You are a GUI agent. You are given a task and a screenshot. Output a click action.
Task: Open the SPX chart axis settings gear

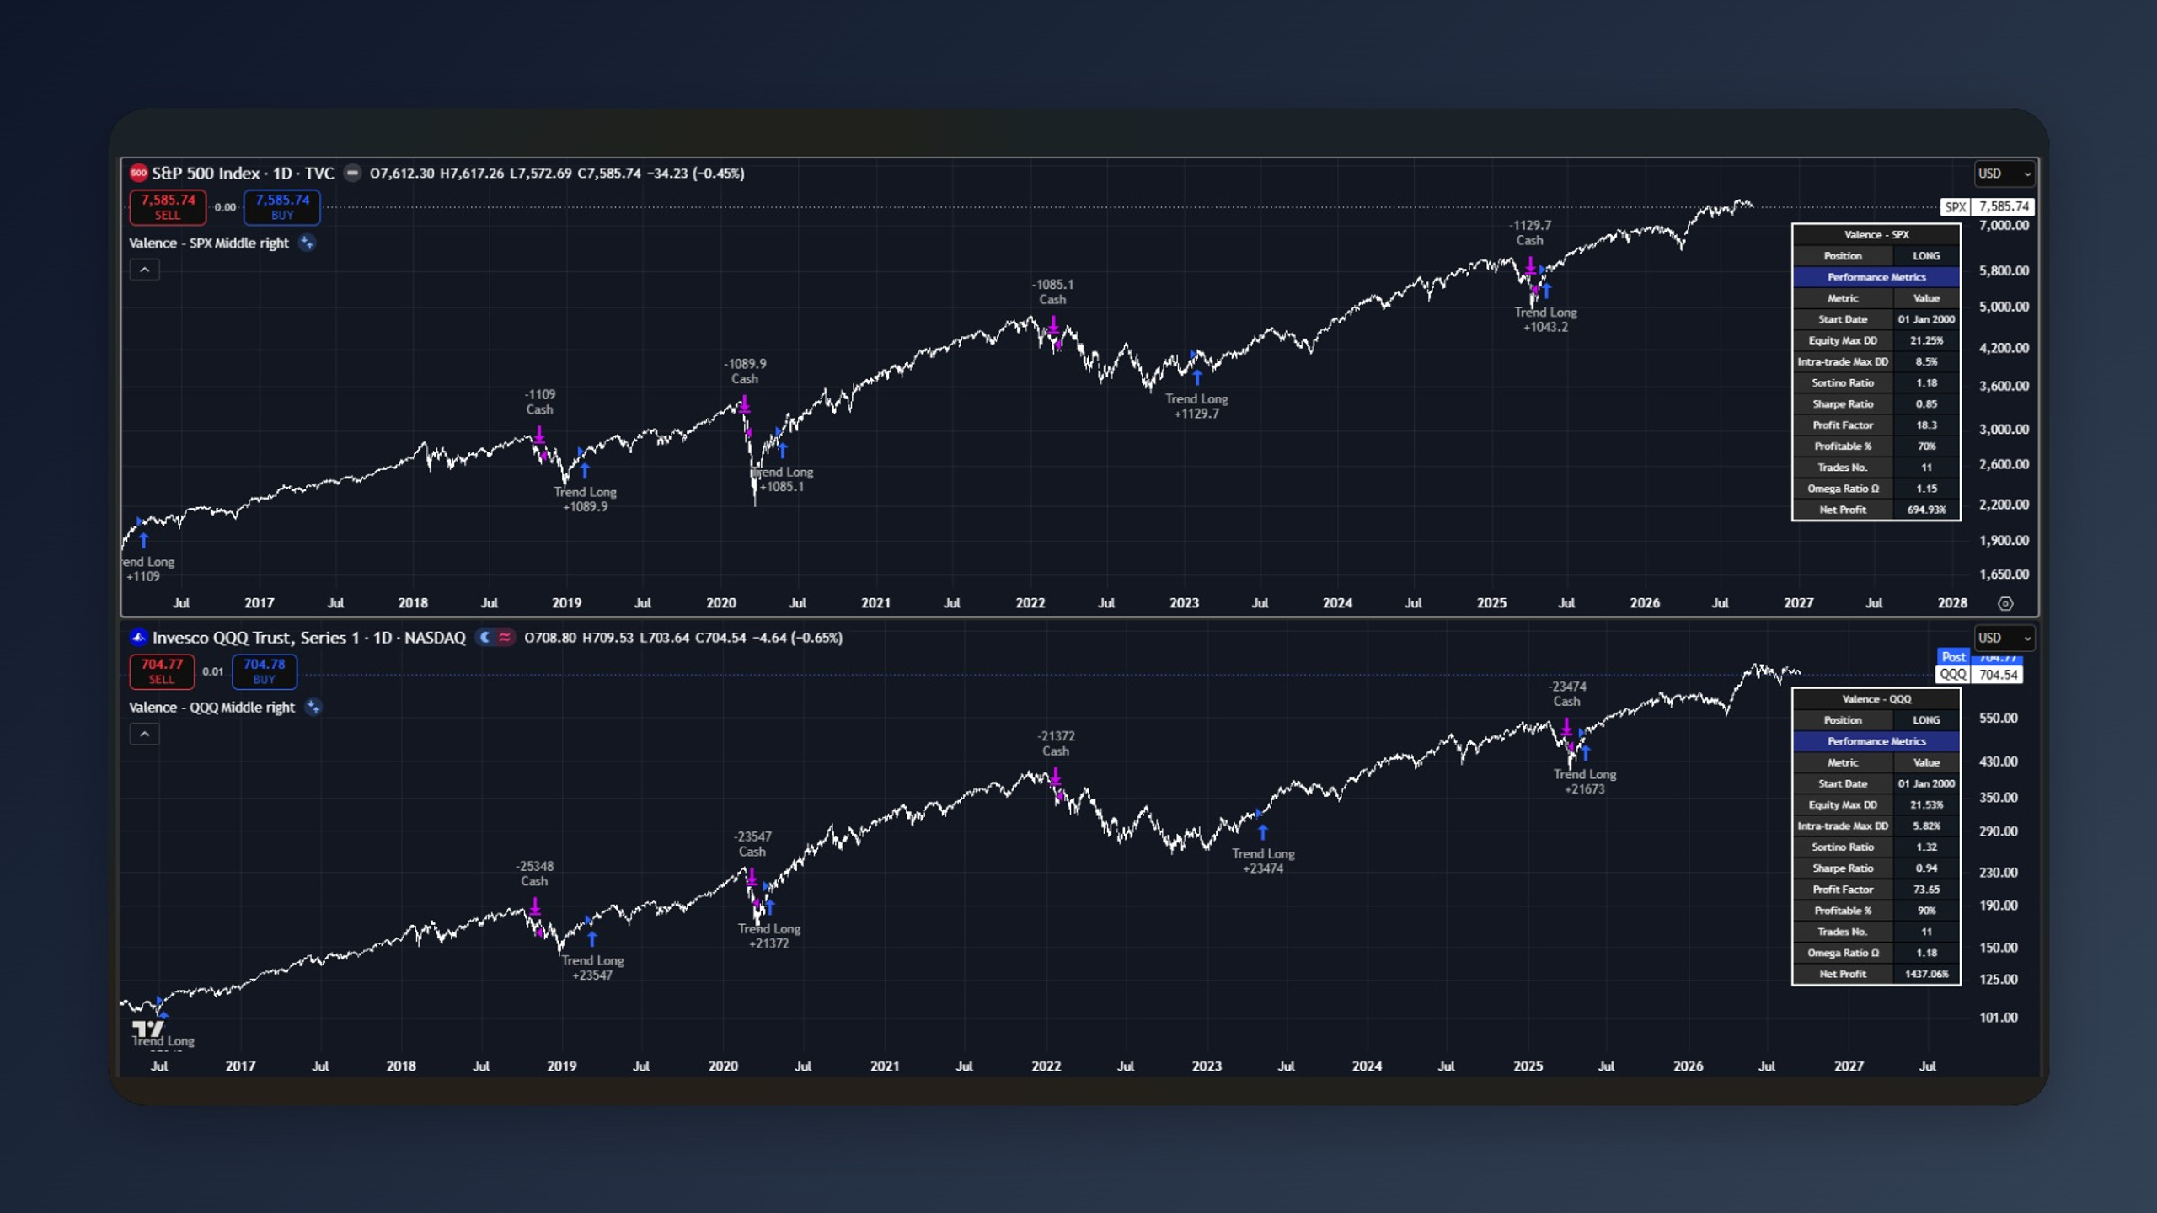click(x=2005, y=603)
